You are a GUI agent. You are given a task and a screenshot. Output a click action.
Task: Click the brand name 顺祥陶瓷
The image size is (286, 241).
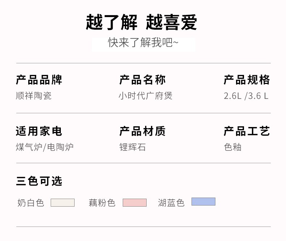click(x=34, y=96)
